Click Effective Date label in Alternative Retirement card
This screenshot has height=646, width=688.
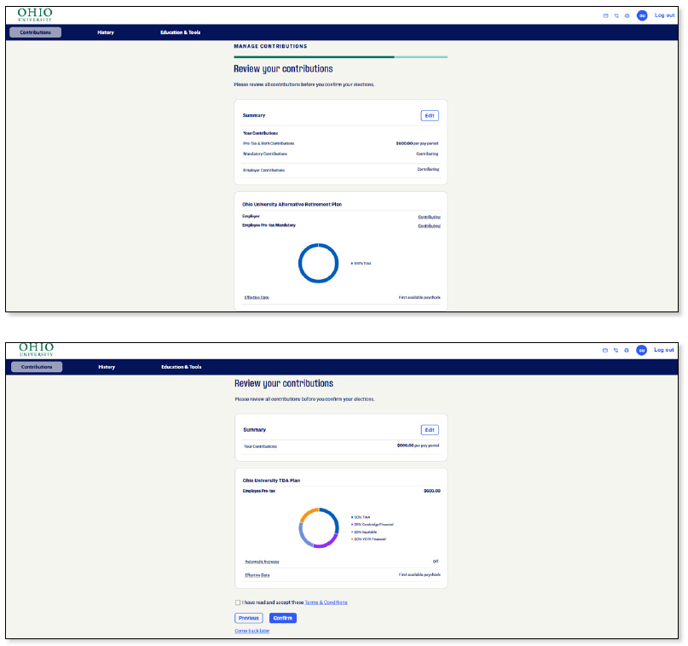coord(257,297)
